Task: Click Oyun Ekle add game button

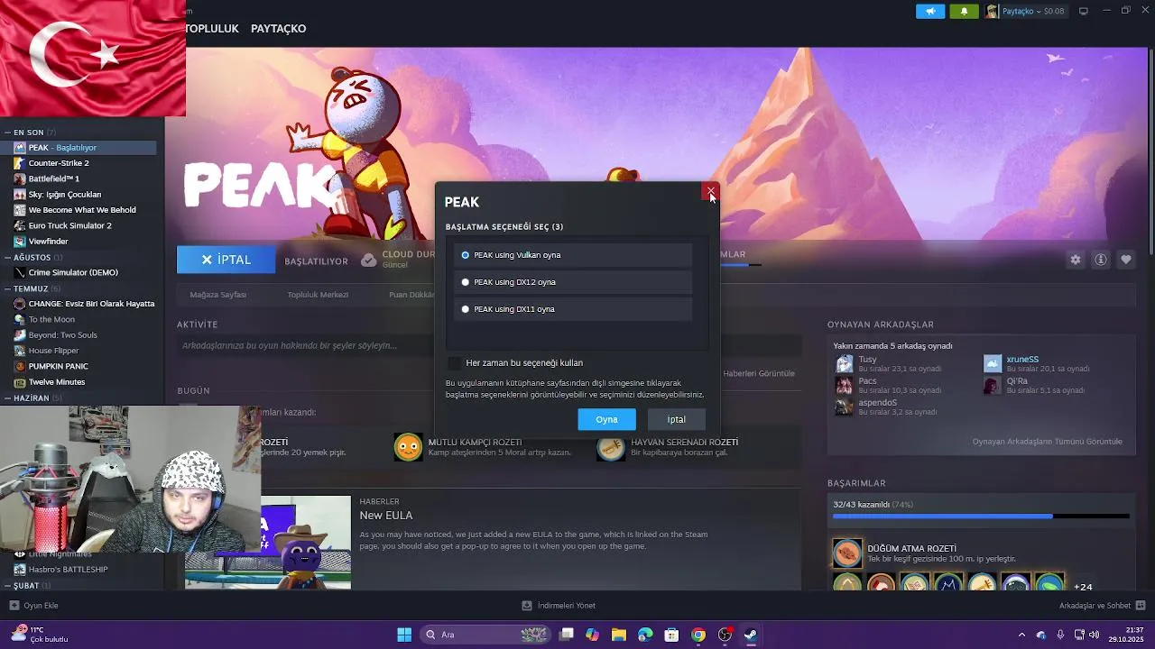Action: point(33,606)
